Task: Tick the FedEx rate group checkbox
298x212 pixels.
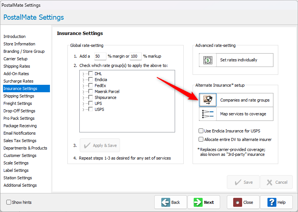Action: [91, 86]
